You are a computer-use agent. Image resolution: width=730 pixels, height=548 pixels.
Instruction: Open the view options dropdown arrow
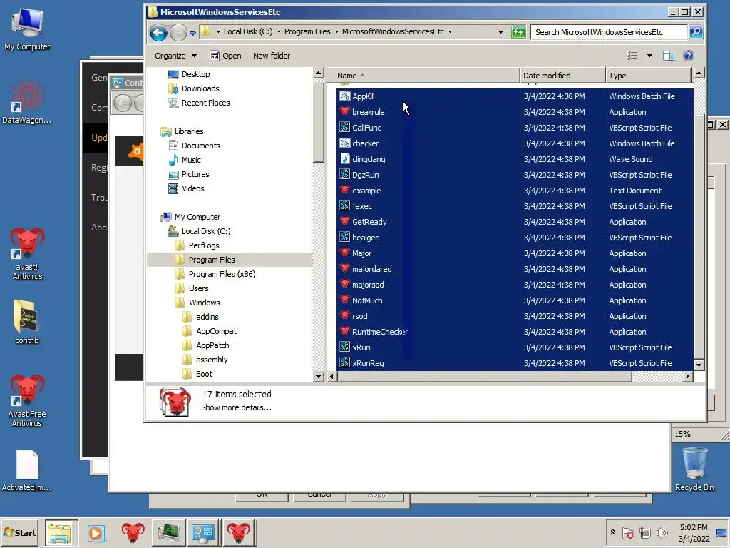(649, 56)
